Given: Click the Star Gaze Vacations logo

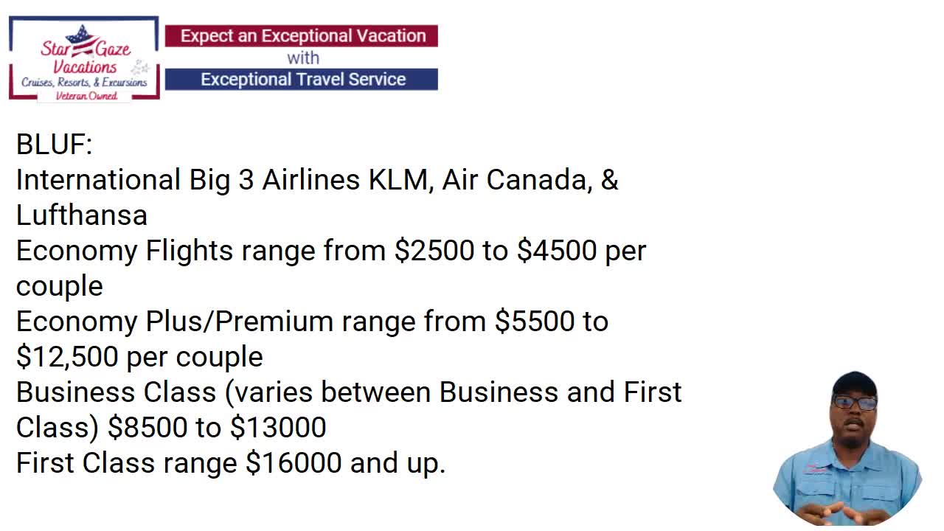Looking at the screenshot, I should point(84,58).
